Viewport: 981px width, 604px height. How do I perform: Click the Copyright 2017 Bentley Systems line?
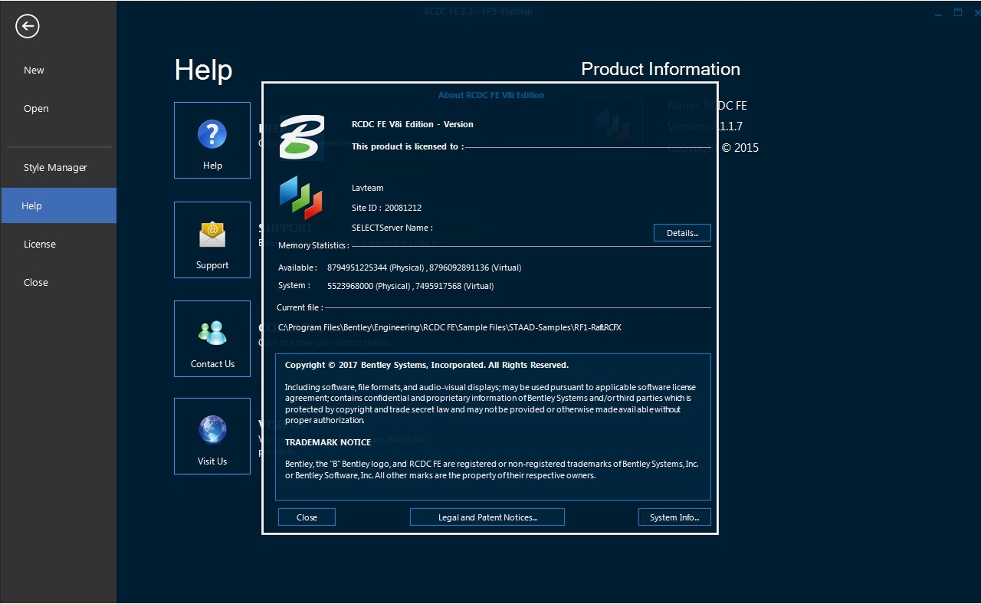pos(427,365)
